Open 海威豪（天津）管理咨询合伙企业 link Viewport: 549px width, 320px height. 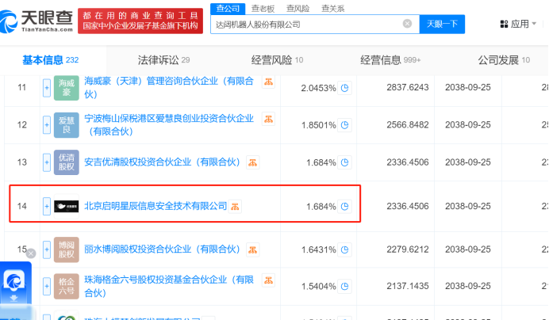(169, 87)
